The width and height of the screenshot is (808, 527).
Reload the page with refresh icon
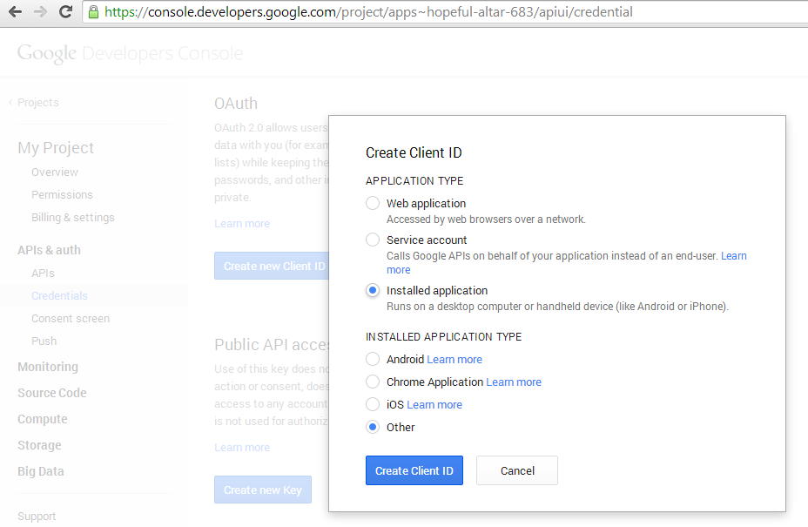(x=65, y=12)
